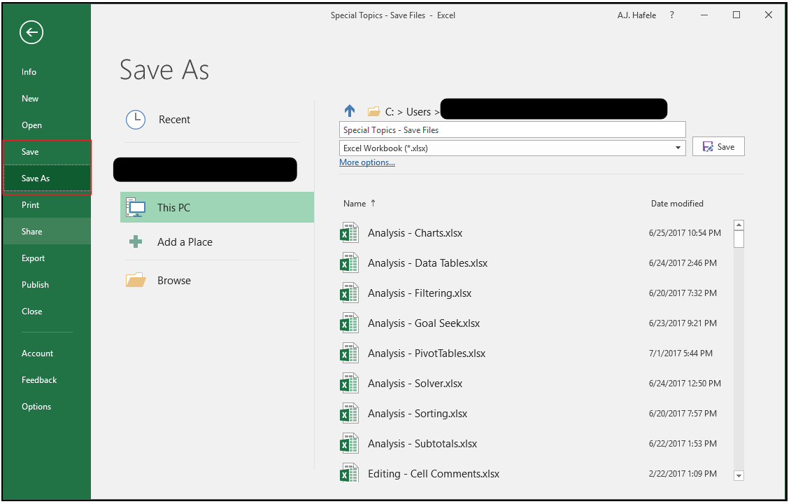This screenshot has height=504, width=791.
Task: Select the This PC location
Action: tap(217, 208)
